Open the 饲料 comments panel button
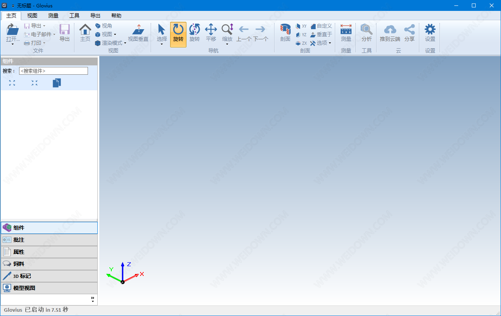Screen dimensions: 501x316 (x=49, y=264)
